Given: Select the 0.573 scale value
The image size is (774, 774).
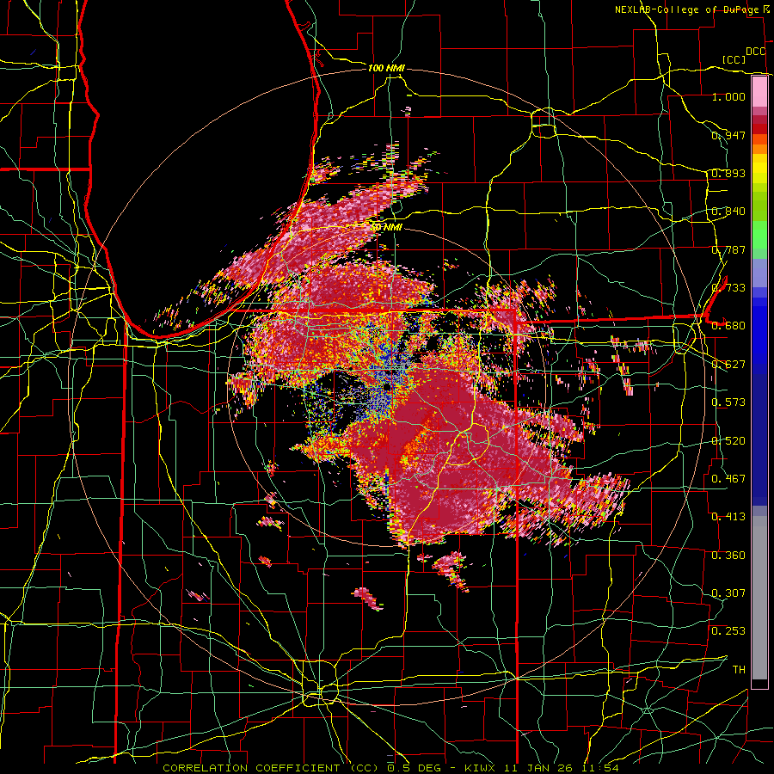Looking at the screenshot, I should tap(728, 402).
